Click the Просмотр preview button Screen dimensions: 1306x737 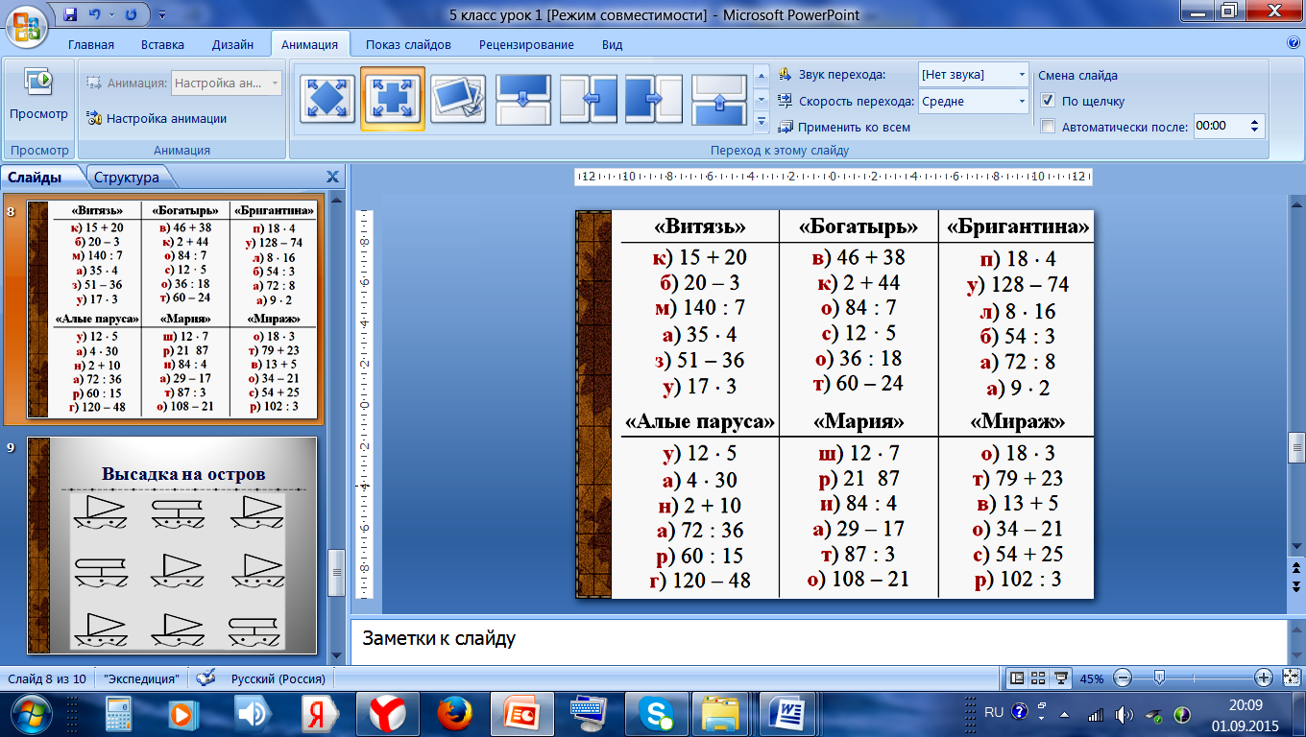pyautogui.click(x=38, y=96)
